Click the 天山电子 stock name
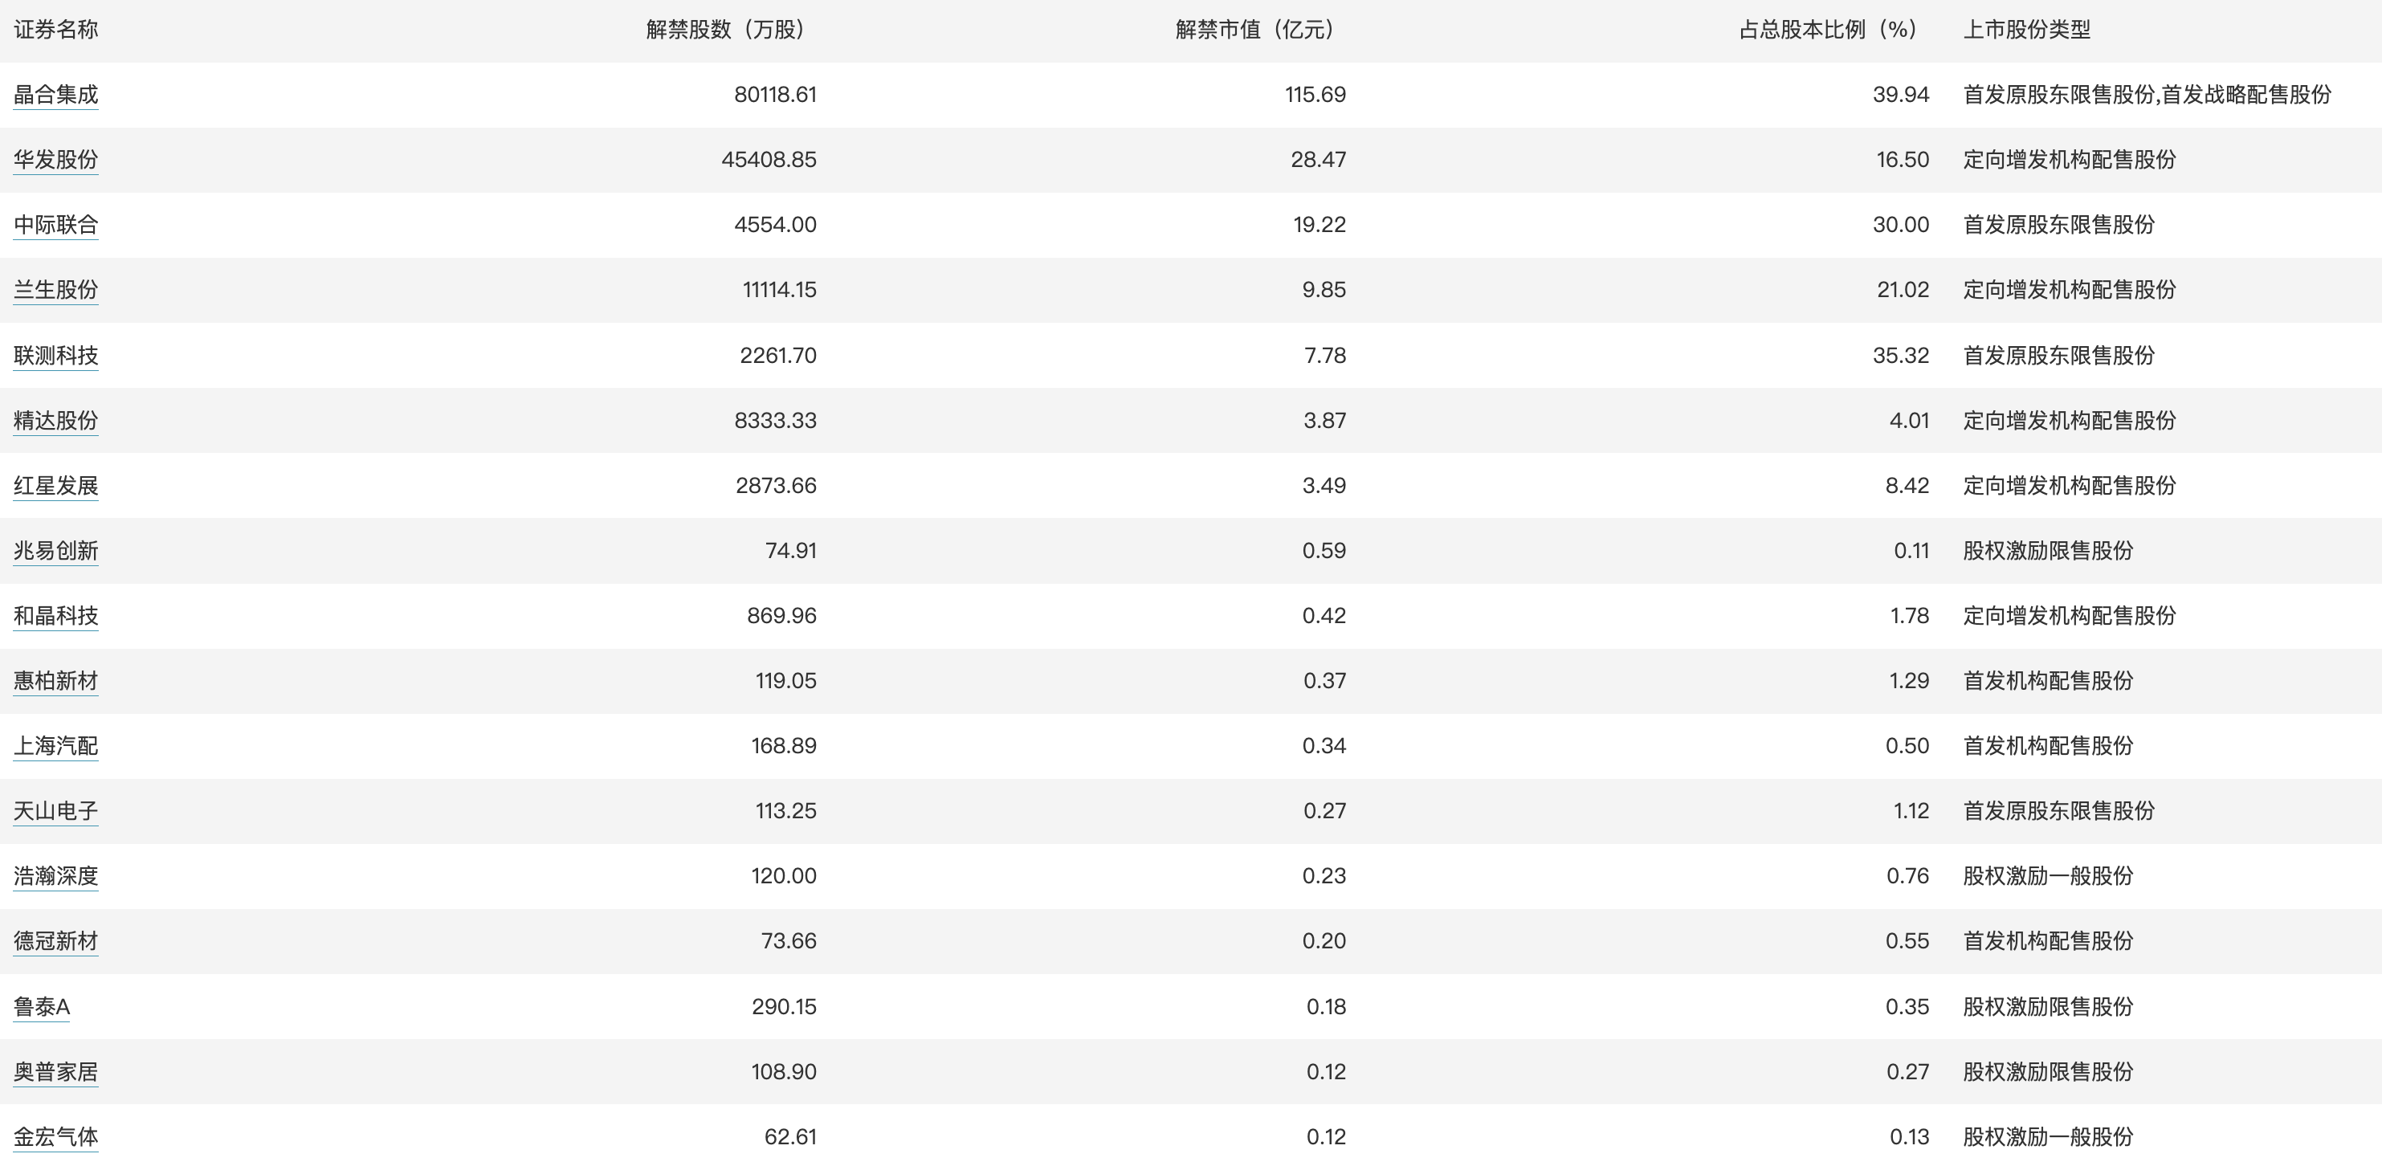 [55, 811]
